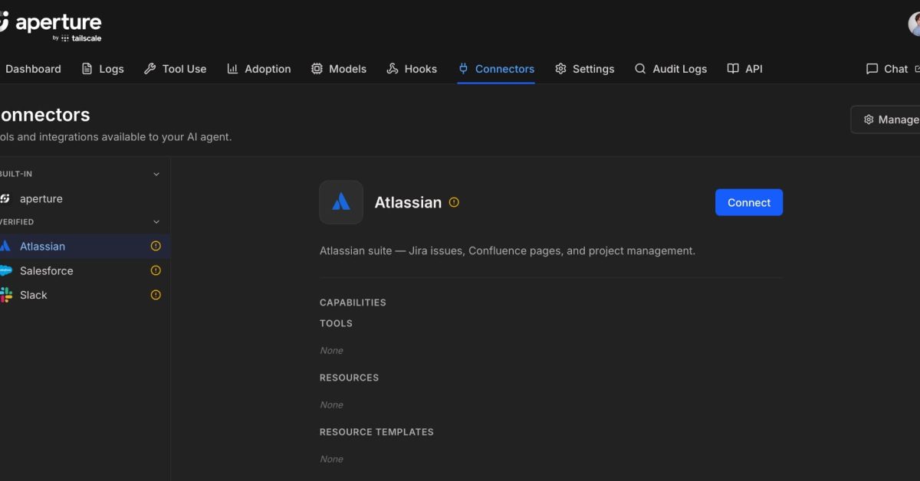920x481 pixels.
Task: Click the Chat speech bubble icon
Action: coord(872,69)
